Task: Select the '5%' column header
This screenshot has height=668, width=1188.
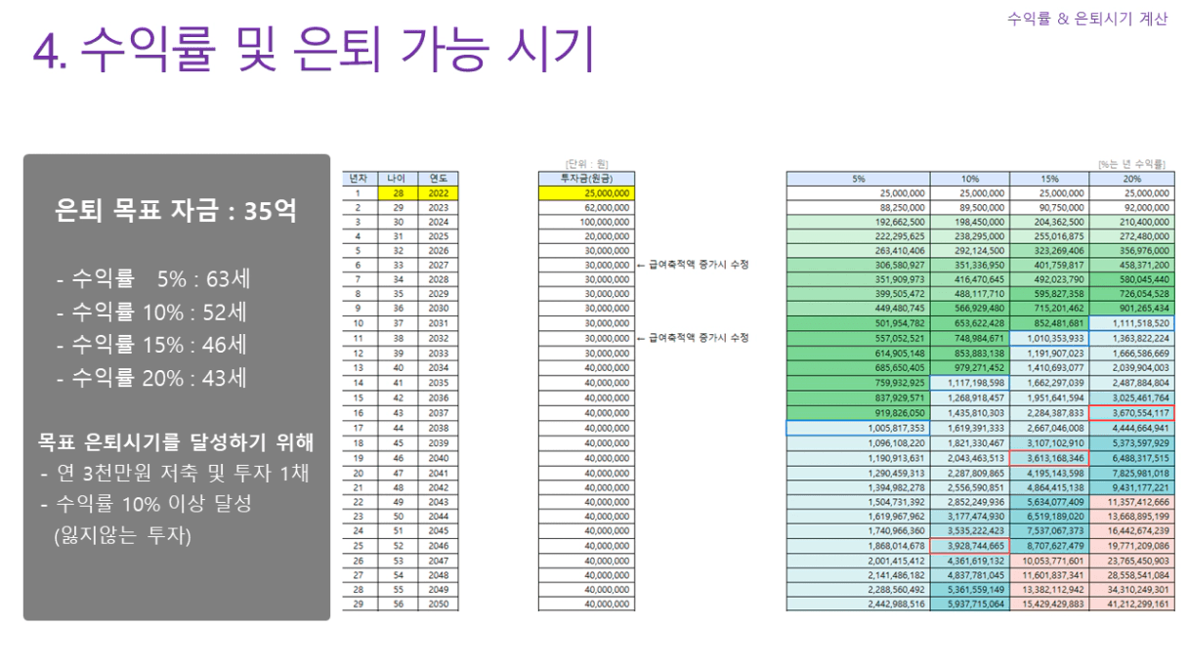Action: 858,179
